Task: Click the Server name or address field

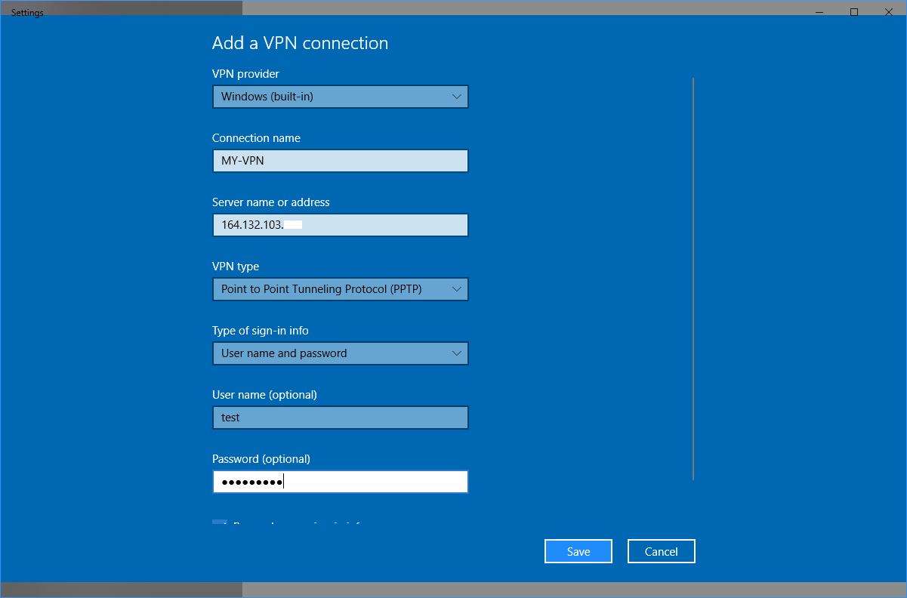Action: point(341,225)
